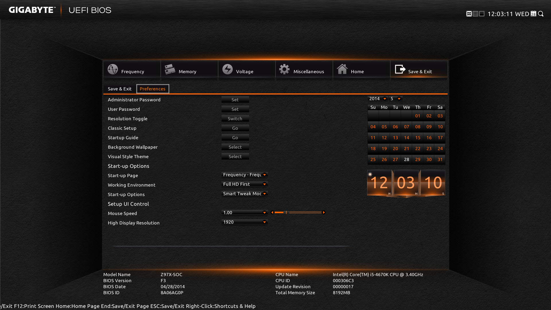Open the Mouse Speed value dropdown
The image size is (551, 310).
(x=245, y=213)
